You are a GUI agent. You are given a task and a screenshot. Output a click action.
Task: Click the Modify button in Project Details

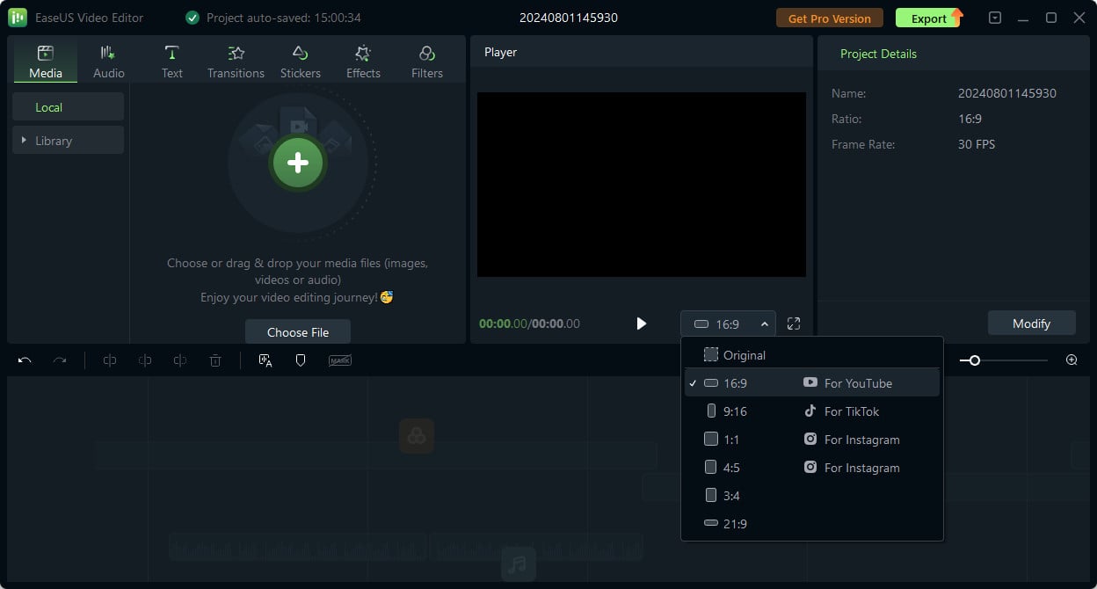click(1031, 324)
